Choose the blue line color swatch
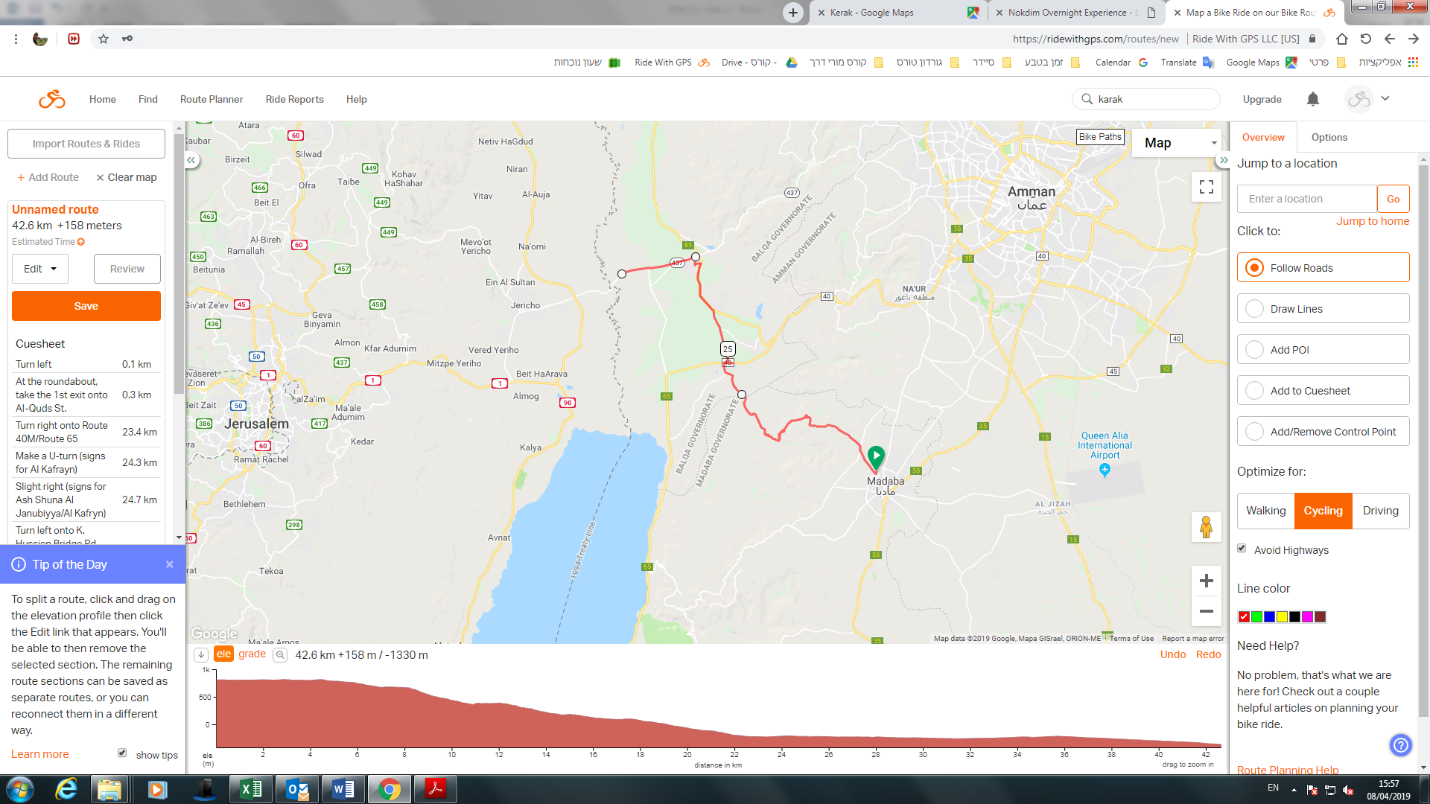 pyautogui.click(x=1269, y=616)
